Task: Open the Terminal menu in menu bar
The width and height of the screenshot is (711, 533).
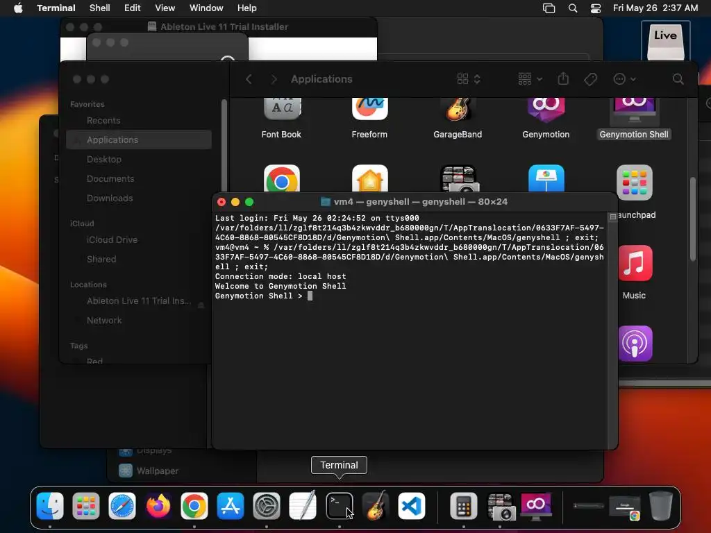Action: tap(56, 8)
